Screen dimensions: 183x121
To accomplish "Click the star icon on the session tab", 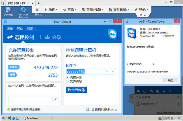I will 28,3.
